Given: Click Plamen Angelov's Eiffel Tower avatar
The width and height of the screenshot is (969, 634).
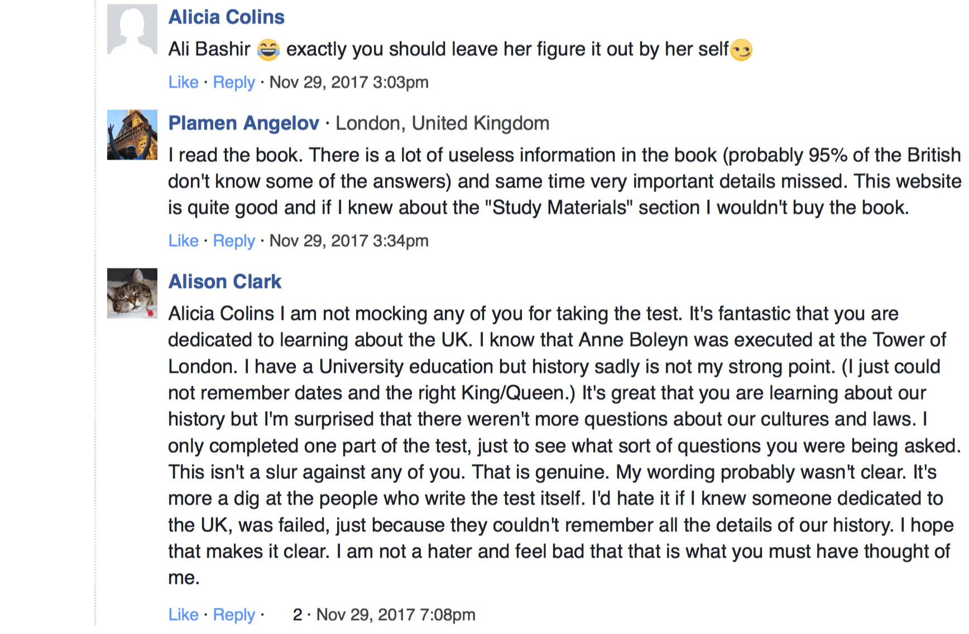Looking at the screenshot, I should [x=132, y=135].
